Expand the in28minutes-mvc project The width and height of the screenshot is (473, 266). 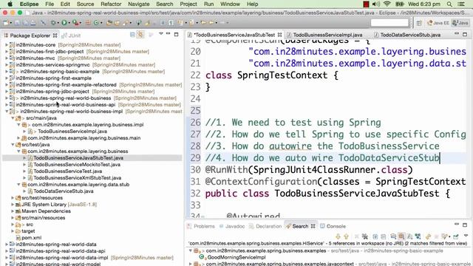click(7, 58)
